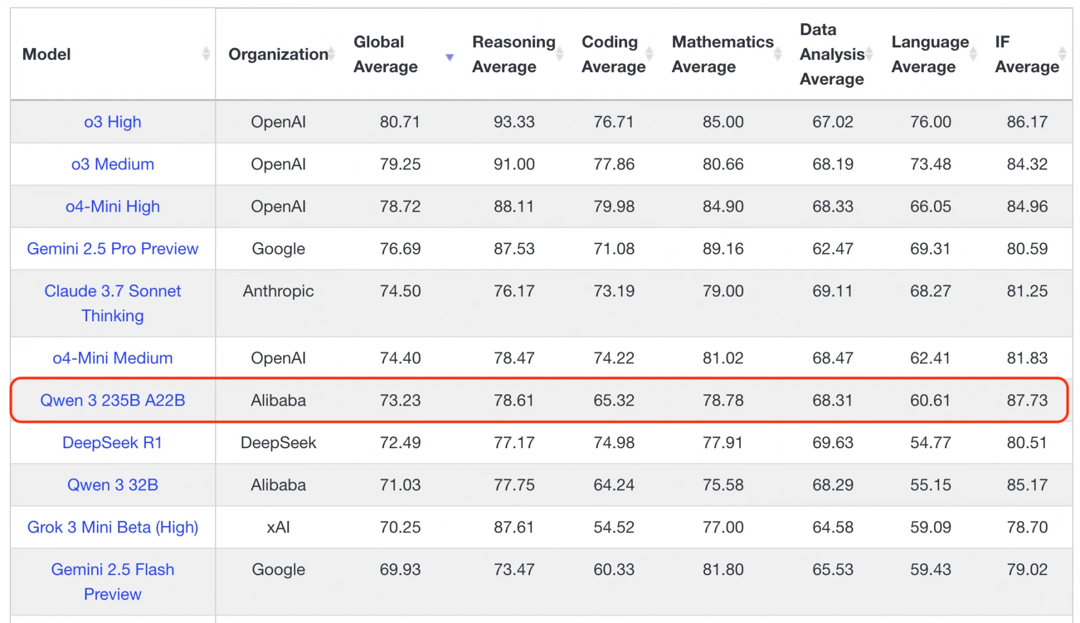This screenshot has width=1080, height=623.
Task: Click the Coding Average sort icon
Action: click(x=649, y=54)
